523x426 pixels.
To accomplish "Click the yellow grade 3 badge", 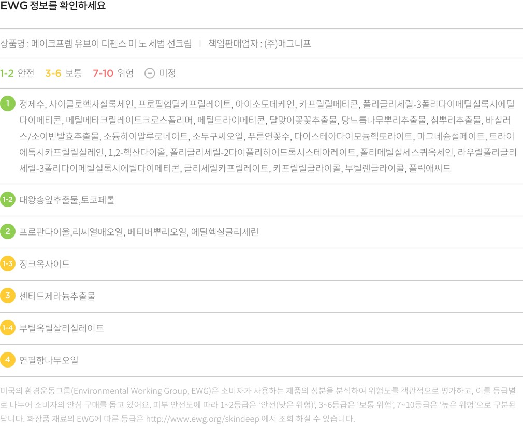I will pos(8,296).
